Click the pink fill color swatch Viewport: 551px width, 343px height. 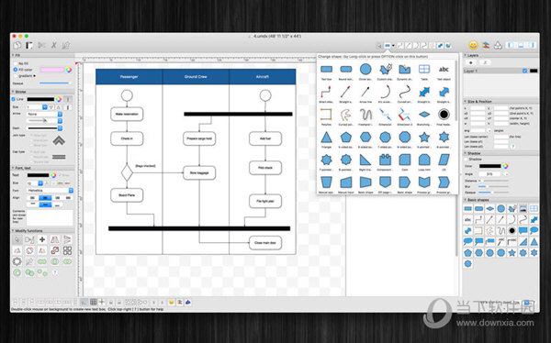point(52,70)
